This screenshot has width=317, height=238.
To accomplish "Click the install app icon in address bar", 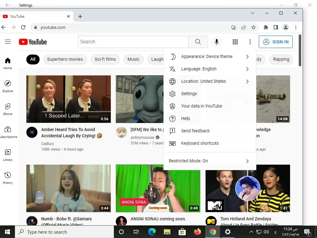I will (x=234, y=27).
